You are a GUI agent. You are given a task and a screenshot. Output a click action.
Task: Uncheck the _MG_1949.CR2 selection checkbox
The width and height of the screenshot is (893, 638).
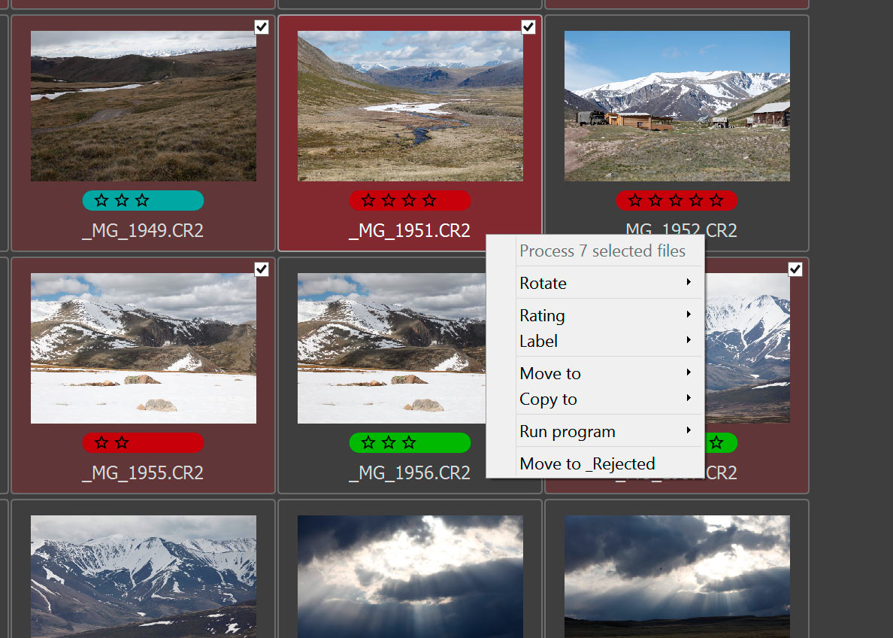(261, 27)
